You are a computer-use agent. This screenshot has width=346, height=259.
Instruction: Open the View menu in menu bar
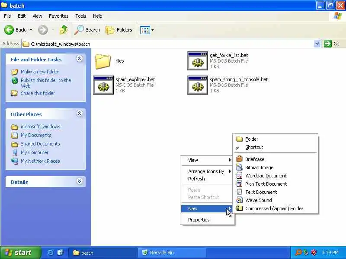coord(37,16)
